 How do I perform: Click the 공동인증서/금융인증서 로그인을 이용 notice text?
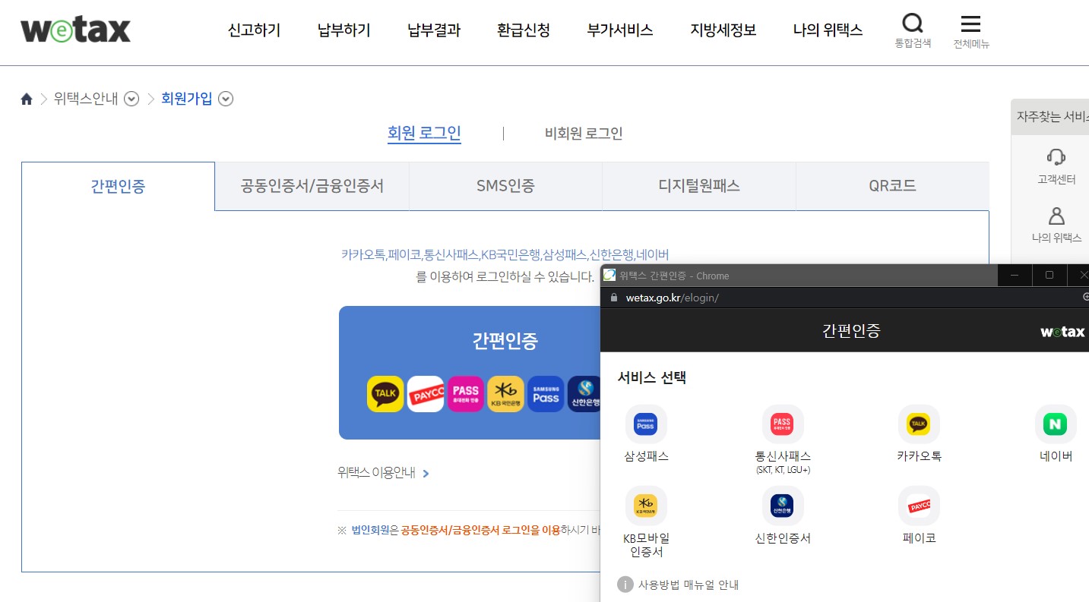click(480, 530)
